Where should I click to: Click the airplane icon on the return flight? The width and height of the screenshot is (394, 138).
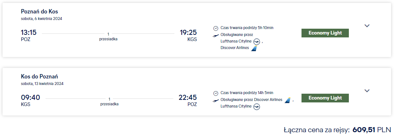216,101
